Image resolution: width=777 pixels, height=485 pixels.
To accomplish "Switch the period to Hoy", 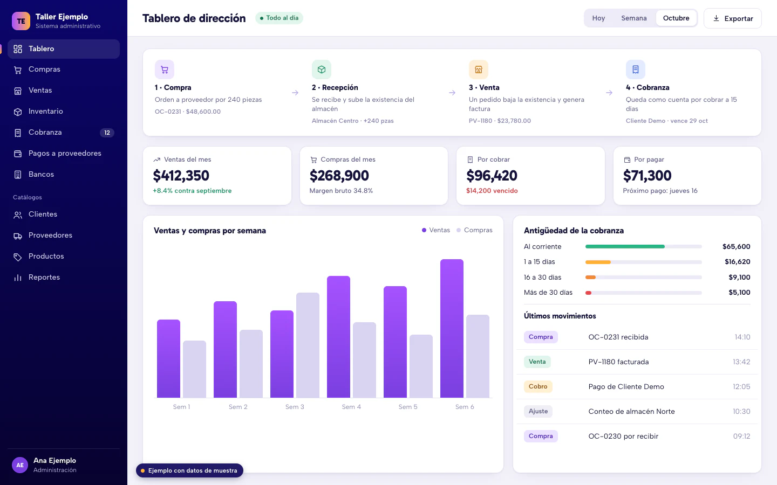I will (598, 18).
